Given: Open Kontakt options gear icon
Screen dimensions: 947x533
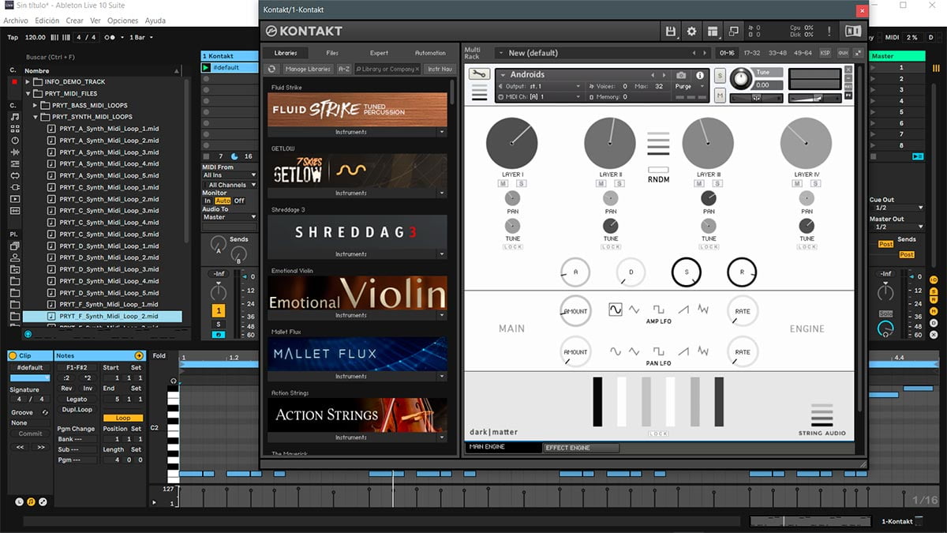Looking at the screenshot, I should click(x=692, y=31).
